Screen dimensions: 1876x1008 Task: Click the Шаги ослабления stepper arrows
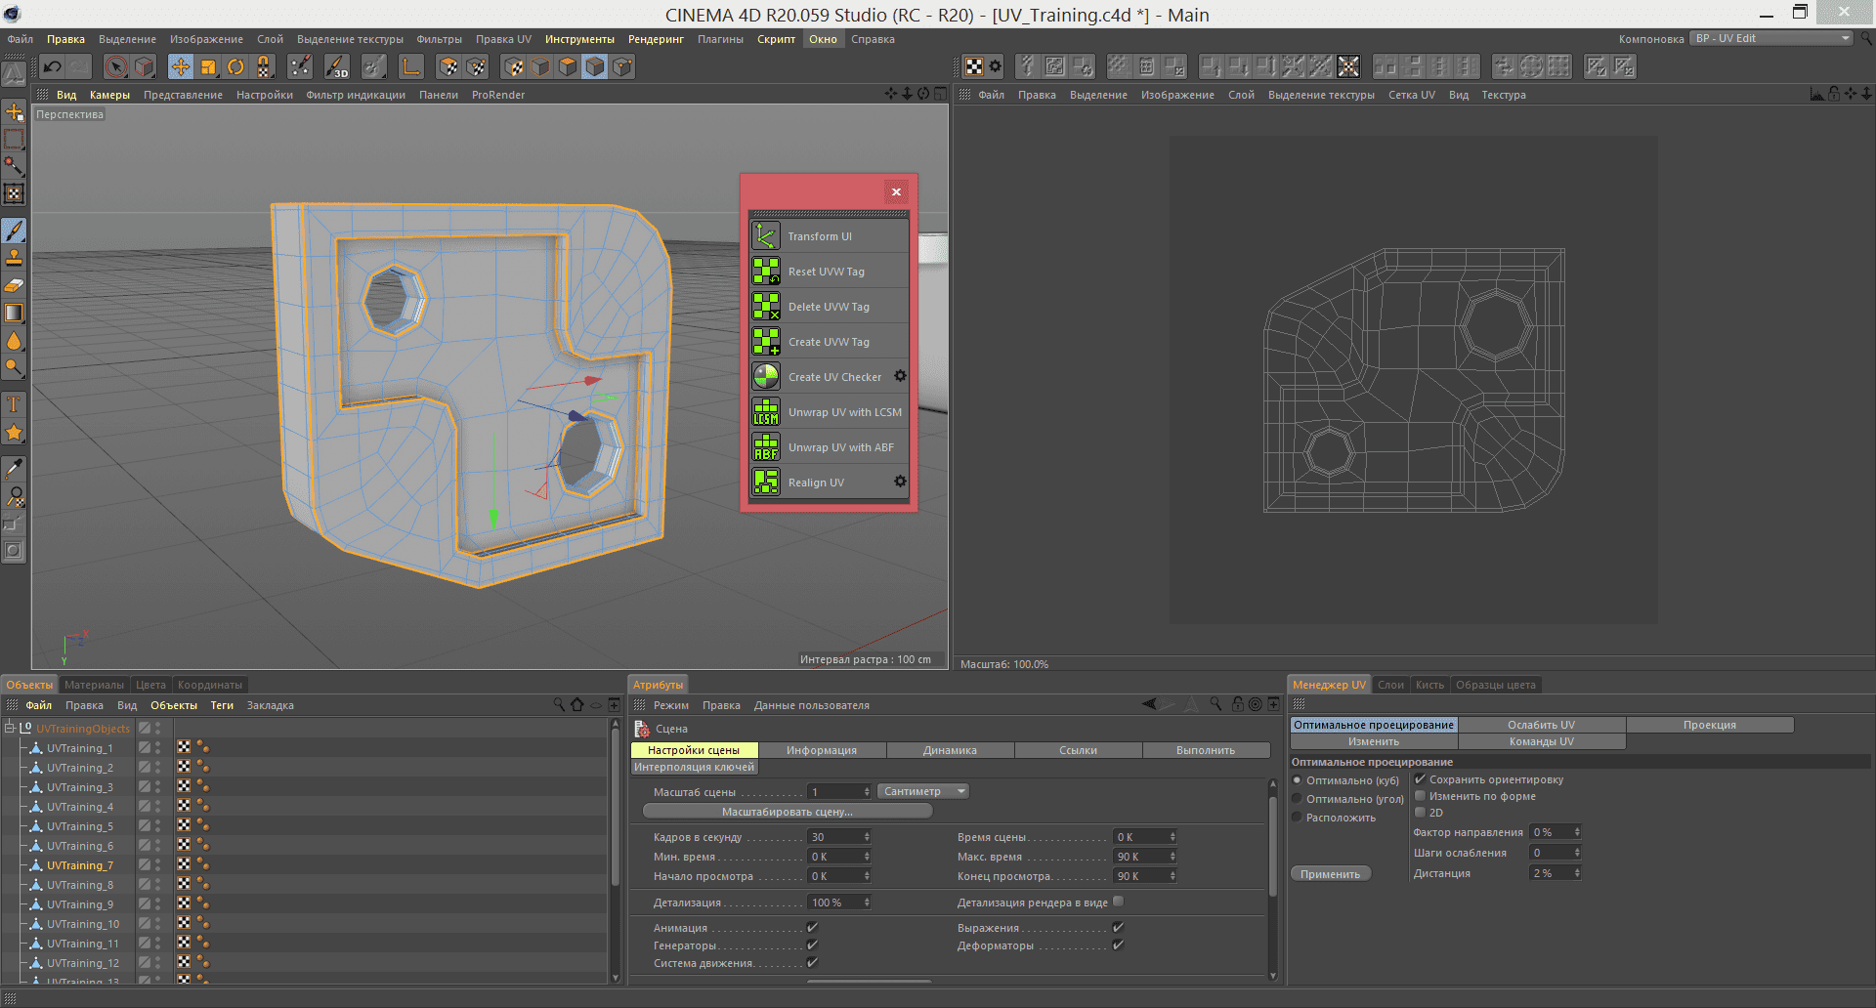click(1577, 853)
